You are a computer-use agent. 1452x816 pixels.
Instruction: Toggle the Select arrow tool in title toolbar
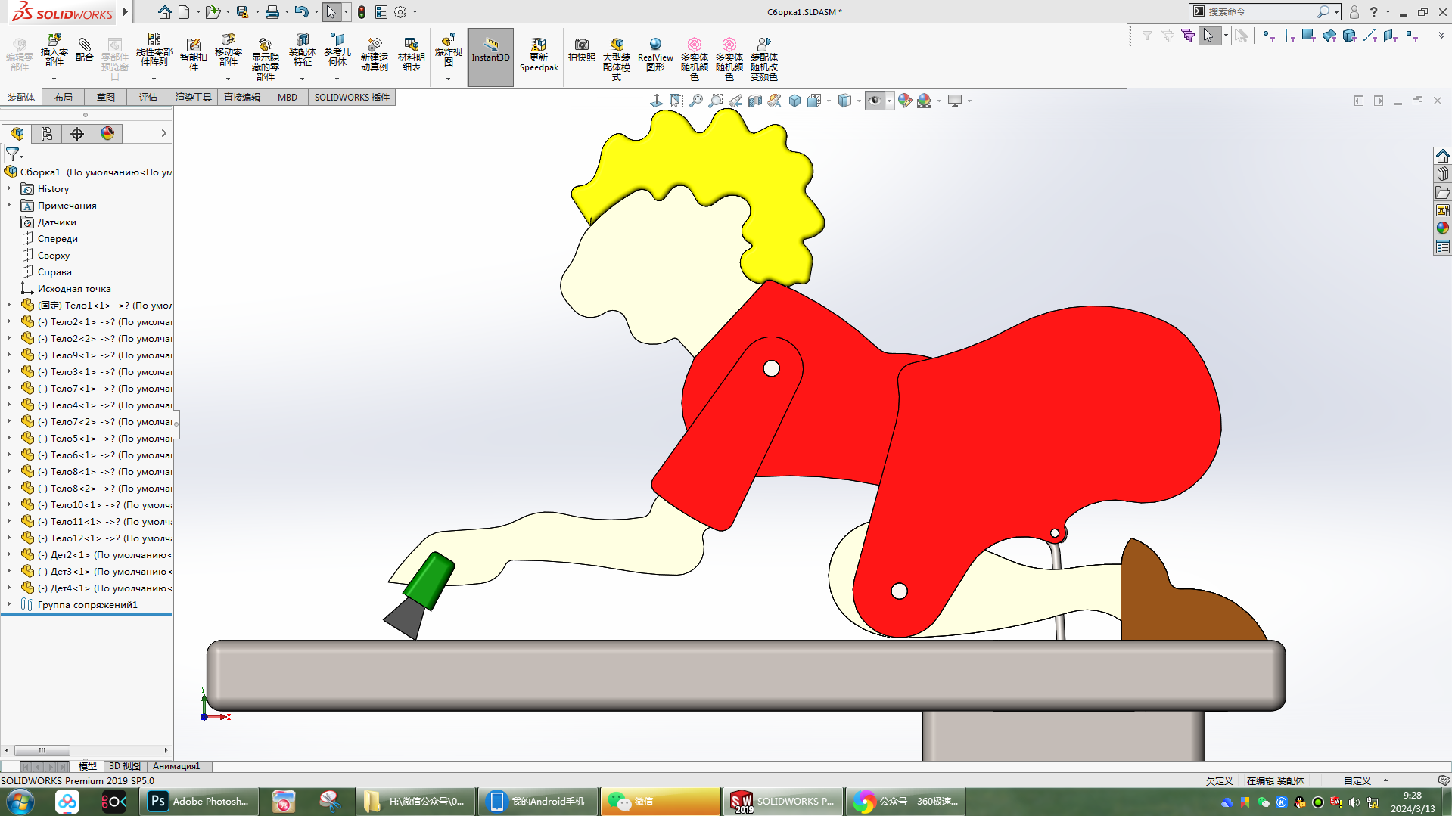click(x=331, y=12)
